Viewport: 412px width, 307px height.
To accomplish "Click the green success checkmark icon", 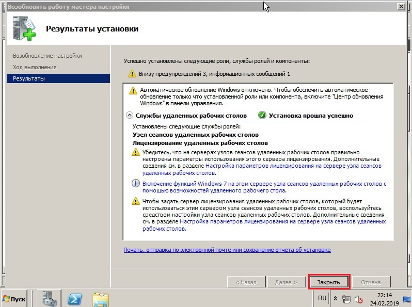I will (x=262, y=115).
